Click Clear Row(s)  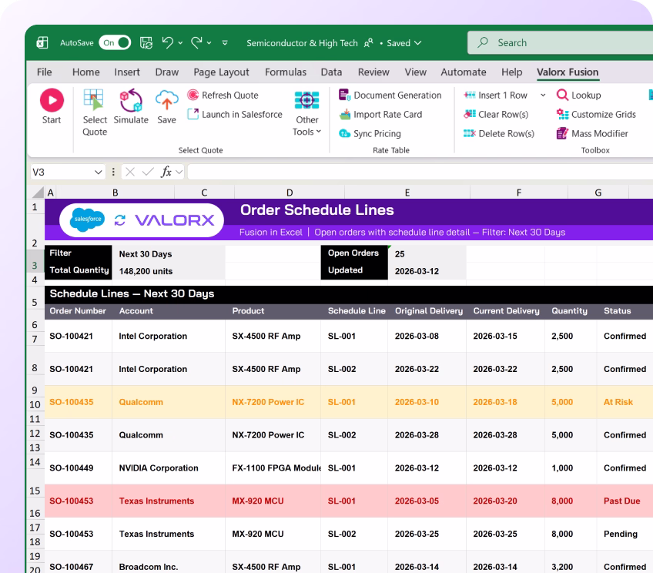pyautogui.click(x=496, y=114)
